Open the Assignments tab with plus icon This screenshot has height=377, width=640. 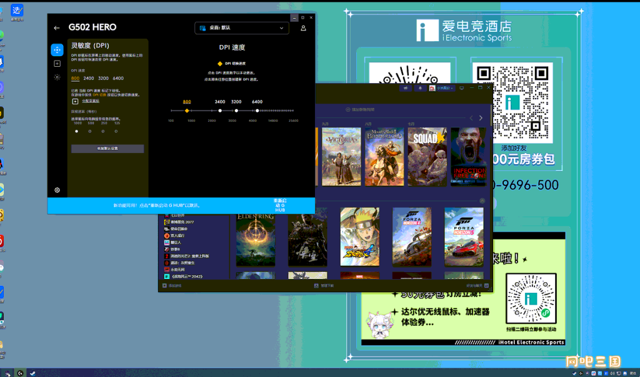pyautogui.click(x=57, y=64)
